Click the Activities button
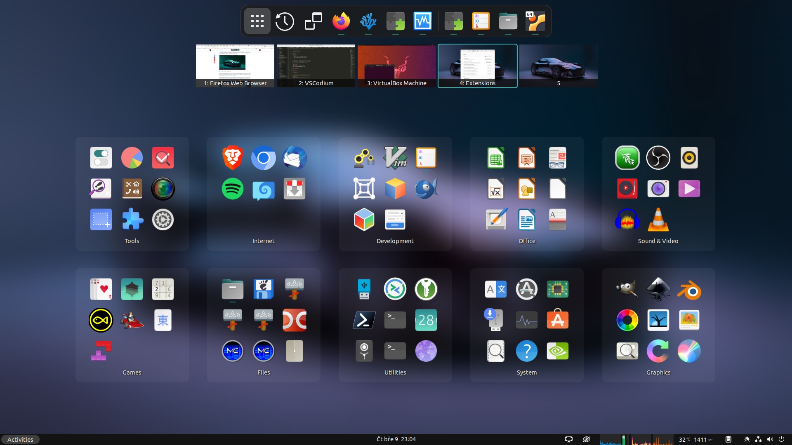The width and height of the screenshot is (792, 445). tap(20, 439)
